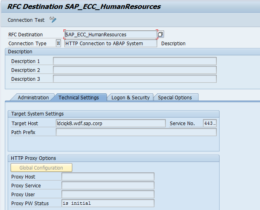260x210 pixels.
Task: Select the Description 3 input box
Action: click(135, 79)
